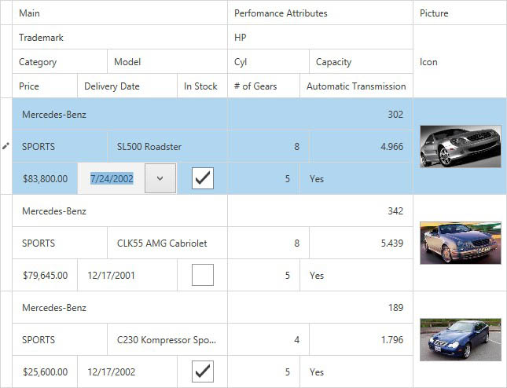Check In Stock for the $79,645.00 car
Viewport: 507px width, 388px height.
coord(203,275)
